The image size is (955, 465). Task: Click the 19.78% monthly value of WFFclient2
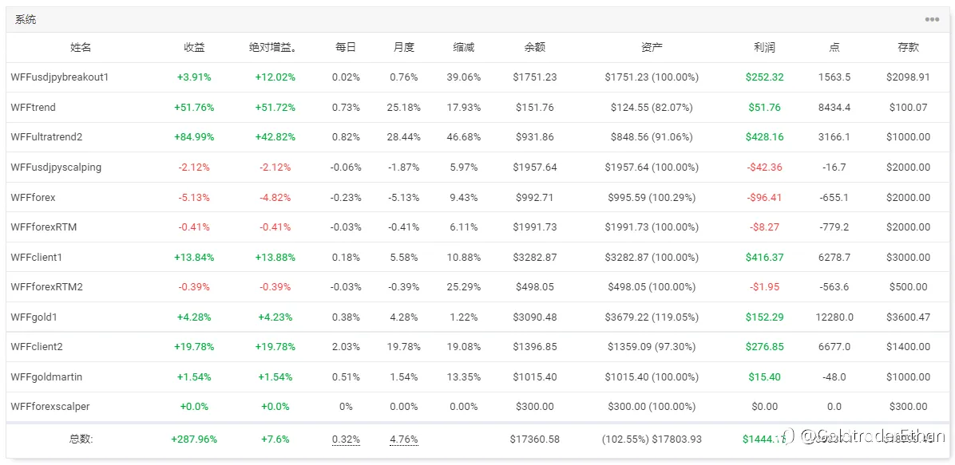pos(403,347)
